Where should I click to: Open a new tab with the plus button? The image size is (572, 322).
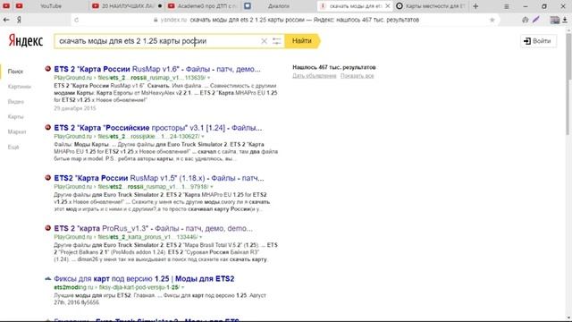[x=475, y=6]
